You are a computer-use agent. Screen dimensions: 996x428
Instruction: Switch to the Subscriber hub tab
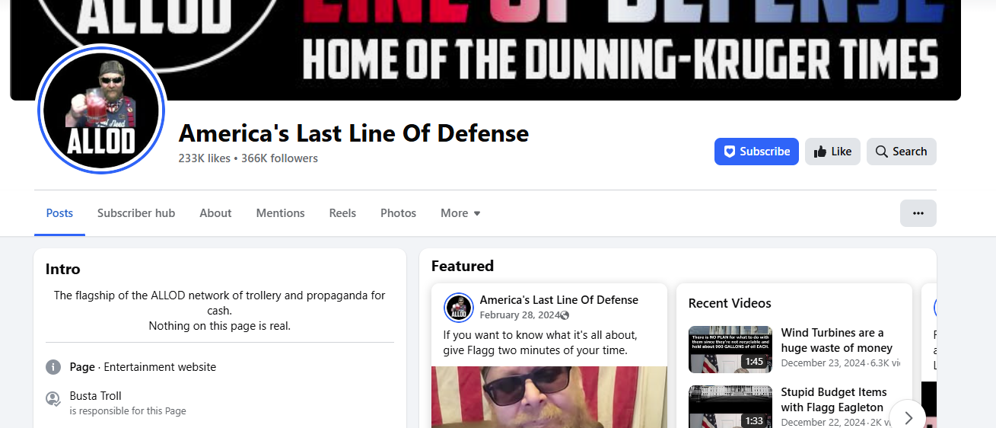(136, 213)
